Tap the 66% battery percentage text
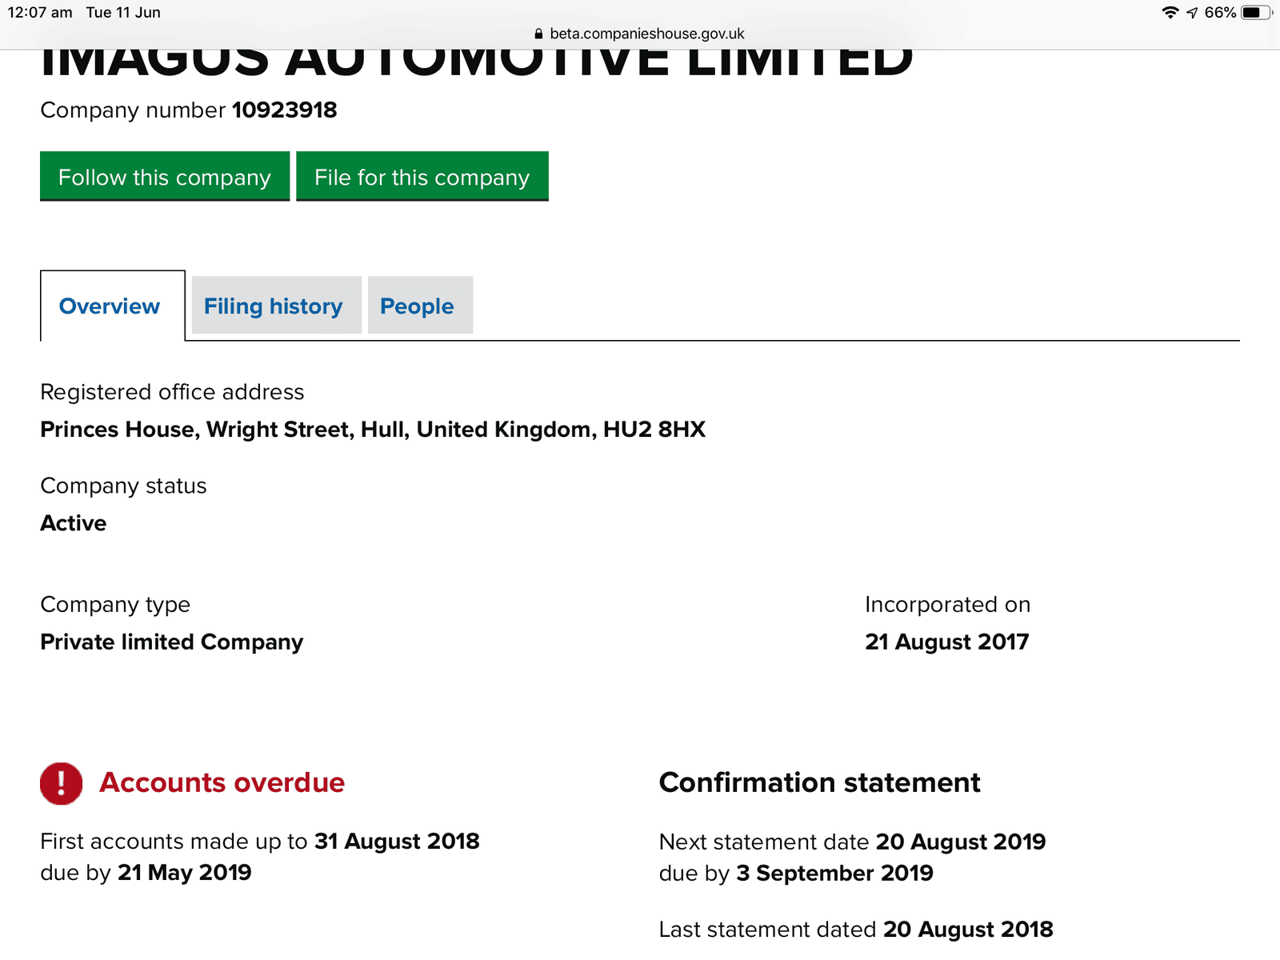The image size is (1280, 960). click(x=1220, y=13)
